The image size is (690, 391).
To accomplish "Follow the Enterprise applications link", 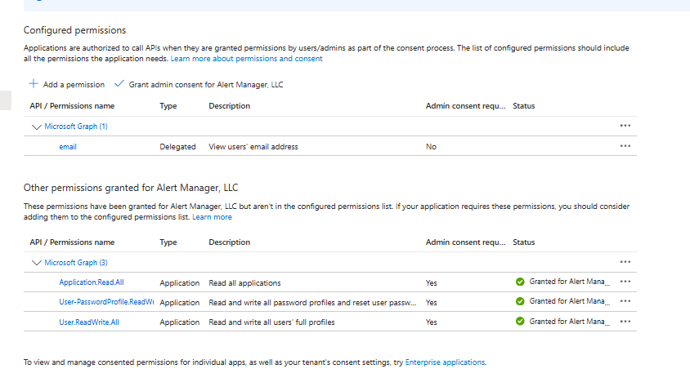I will [445, 362].
